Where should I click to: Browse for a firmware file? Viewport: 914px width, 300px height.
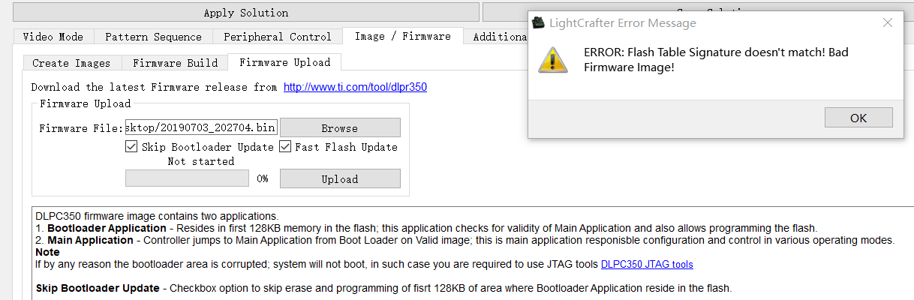[x=340, y=128]
